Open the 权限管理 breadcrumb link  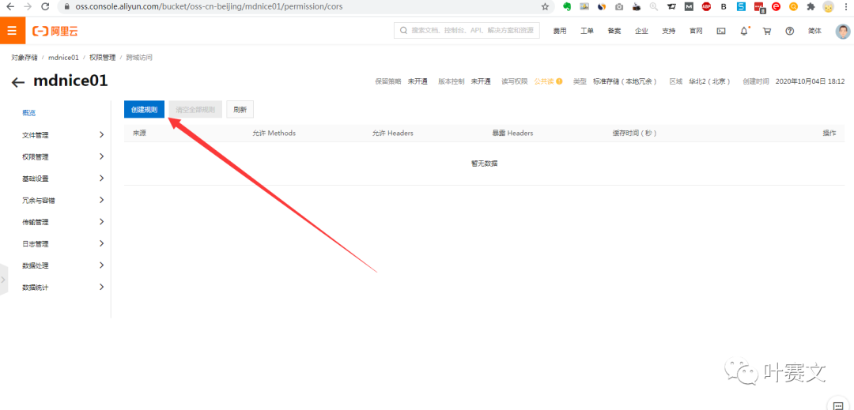tap(102, 57)
